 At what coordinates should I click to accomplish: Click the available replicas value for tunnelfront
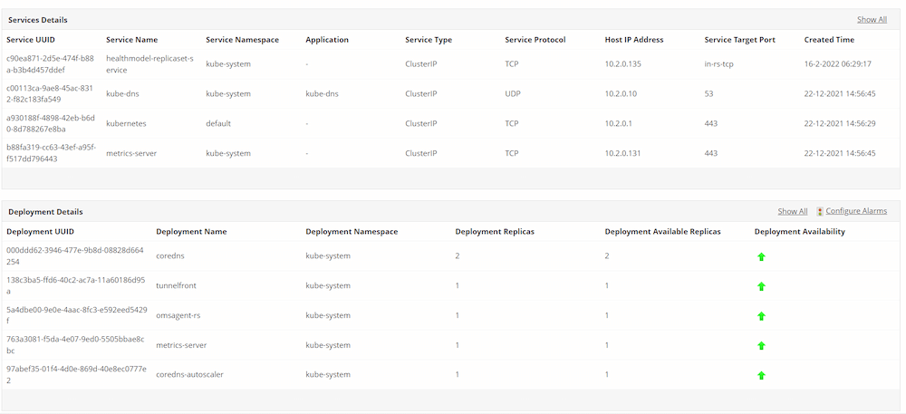coord(607,286)
